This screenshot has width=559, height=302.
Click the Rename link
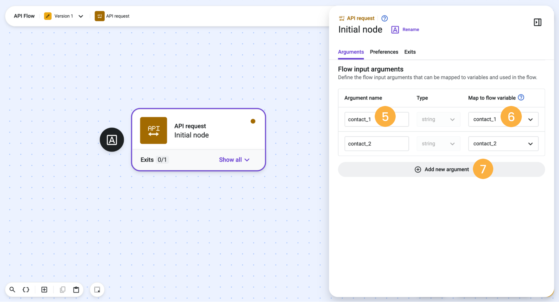(x=411, y=30)
